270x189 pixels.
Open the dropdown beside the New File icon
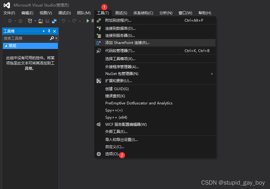(x=35, y=21)
